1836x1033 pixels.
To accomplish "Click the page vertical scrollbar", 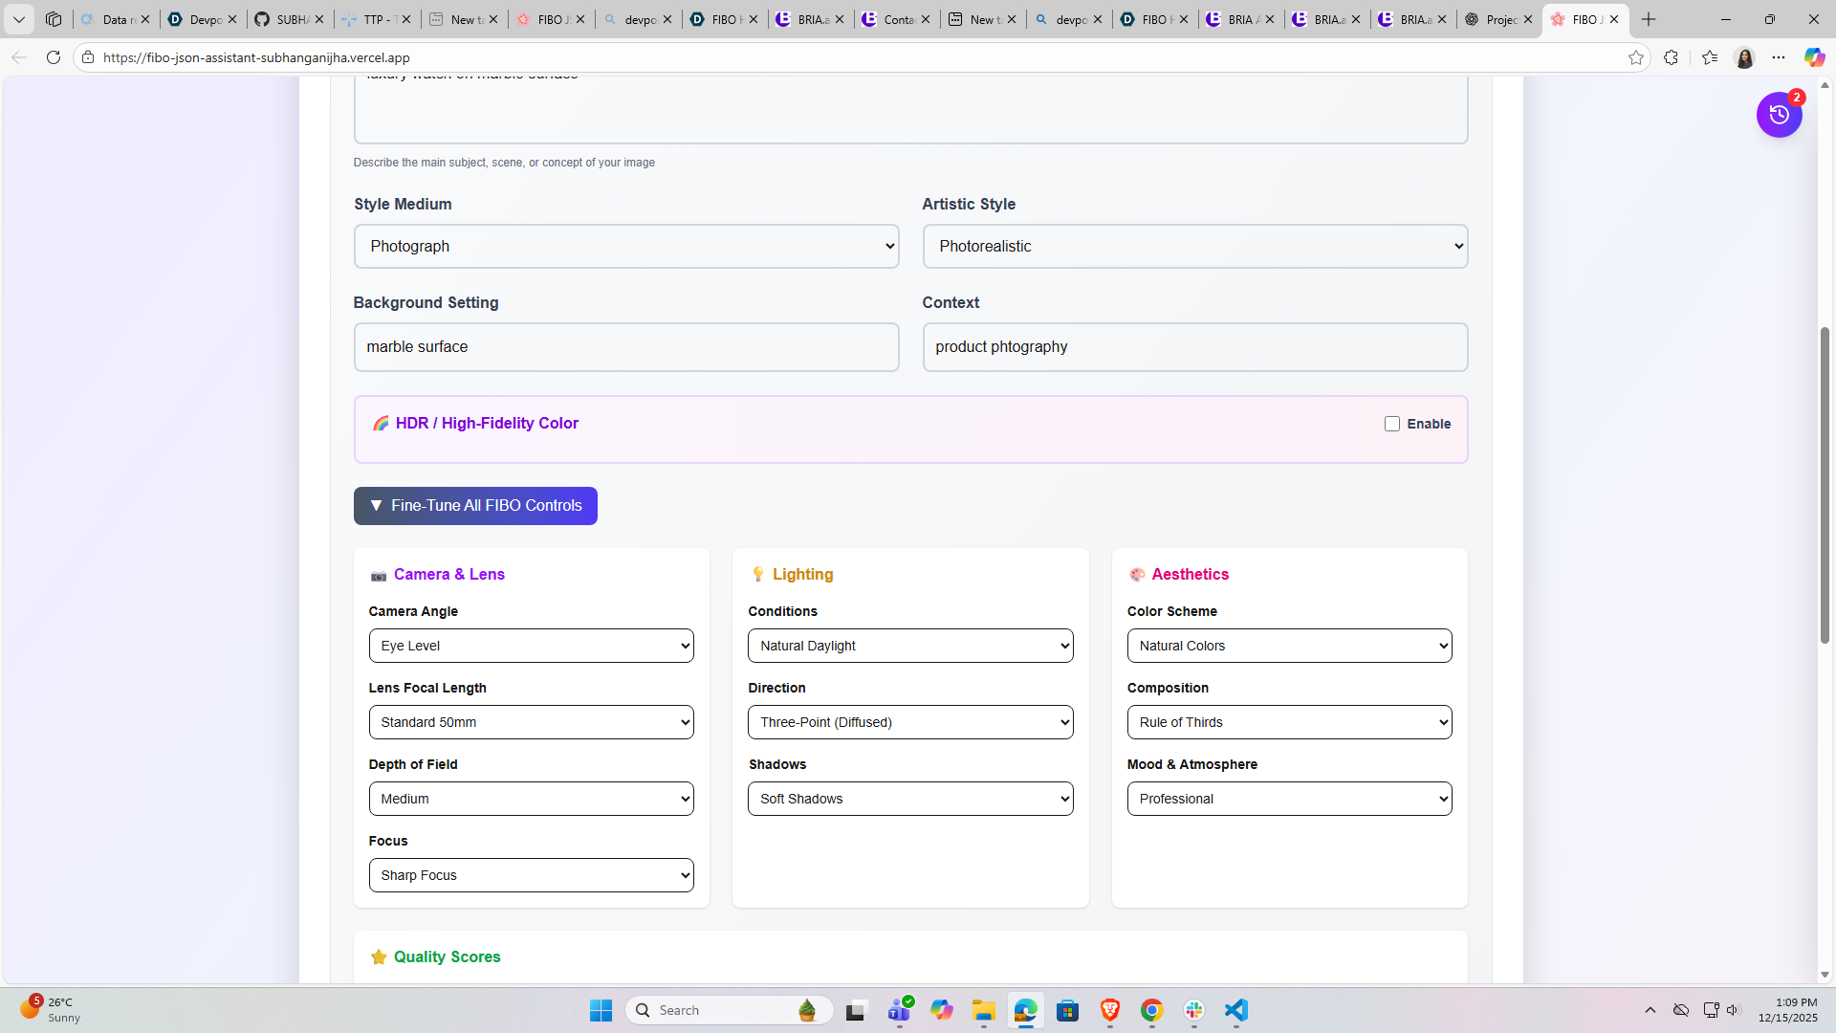I will [x=1825, y=484].
